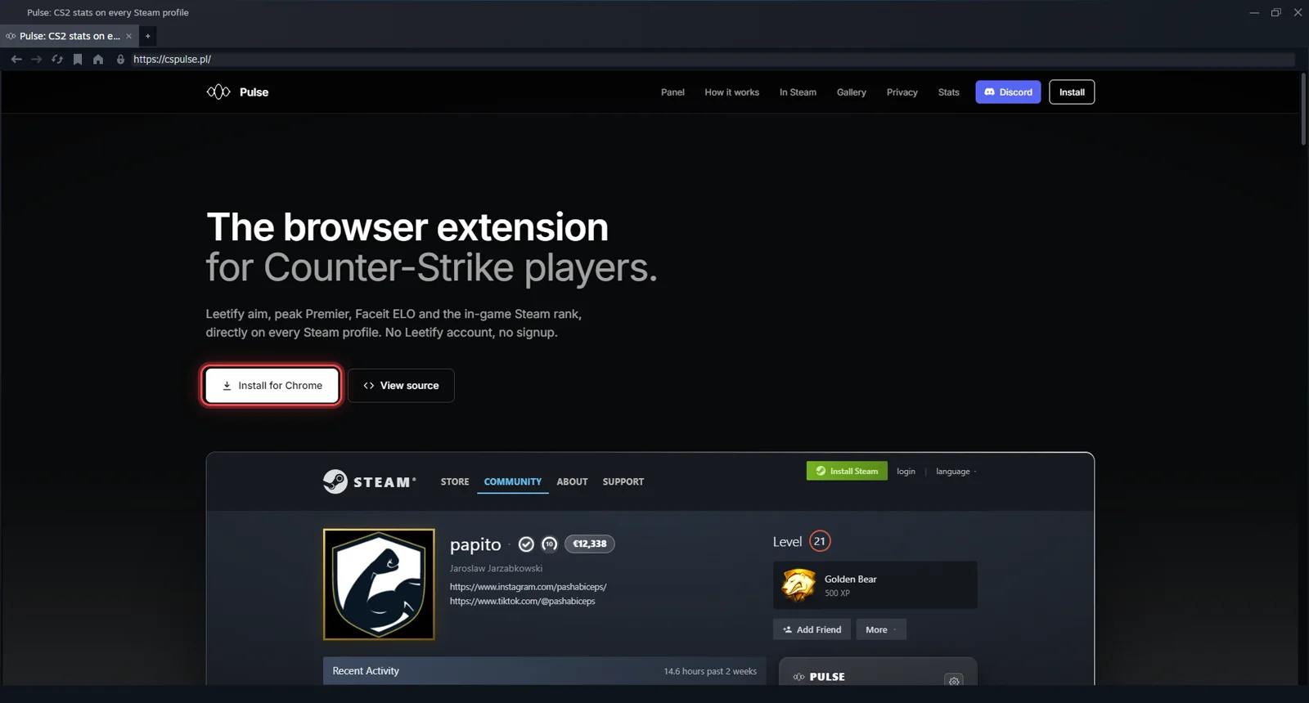Click Install for Chrome button
Viewport: 1309px width, 703px height.
click(x=272, y=385)
